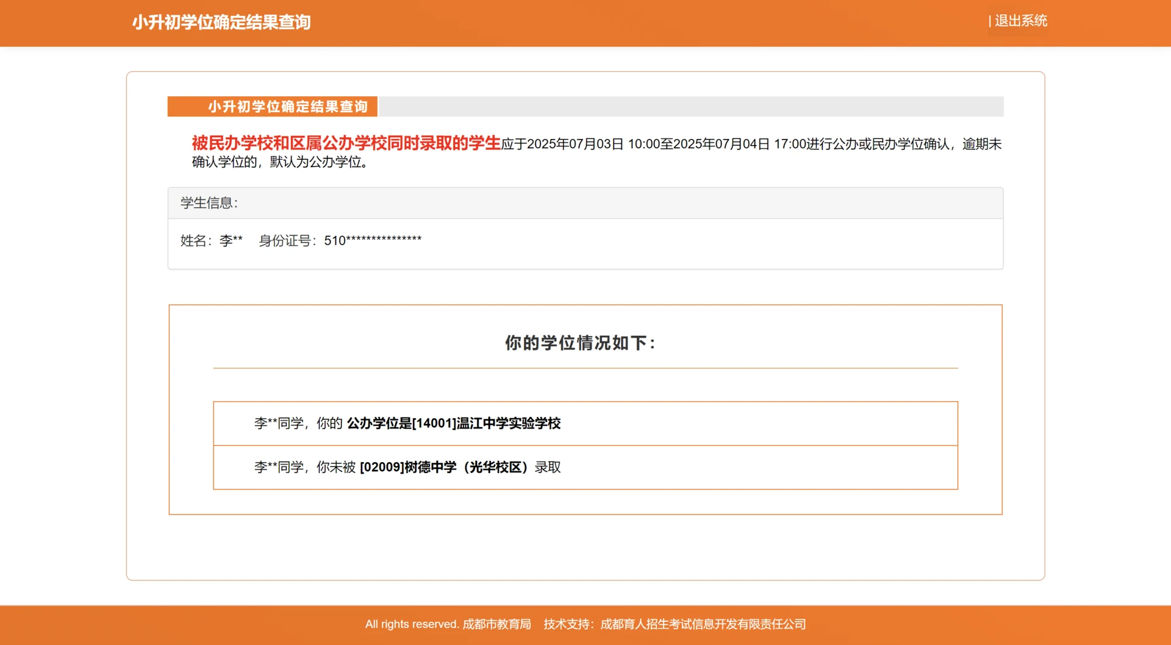
Task: Click the 默认为公办学位 notice line
Action: click(318, 162)
